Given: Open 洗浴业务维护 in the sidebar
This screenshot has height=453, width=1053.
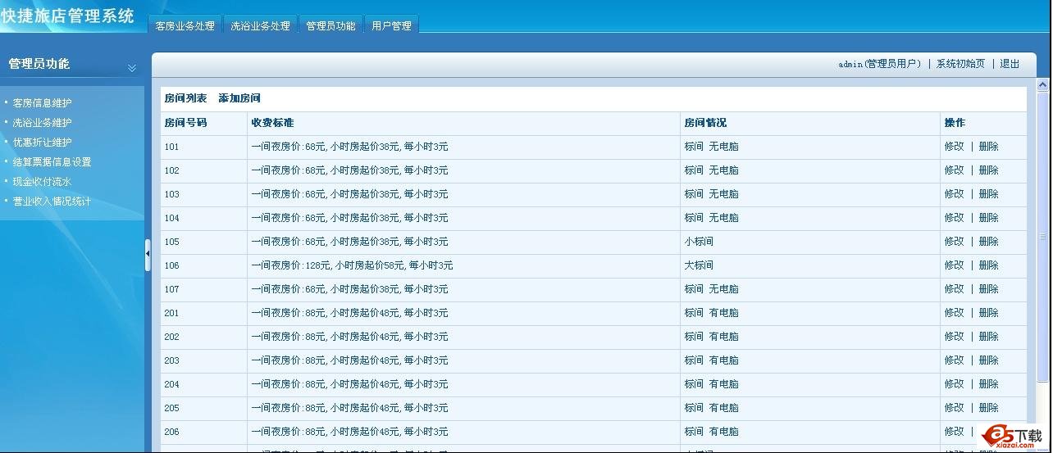Looking at the screenshot, I should (x=43, y=123).
